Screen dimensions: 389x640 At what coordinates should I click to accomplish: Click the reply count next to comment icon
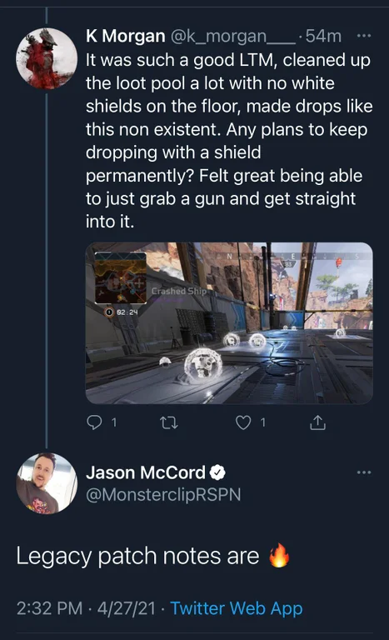coord(114,422)
